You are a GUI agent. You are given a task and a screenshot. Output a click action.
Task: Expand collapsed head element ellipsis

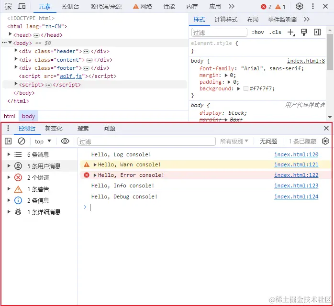coord(36,35)
